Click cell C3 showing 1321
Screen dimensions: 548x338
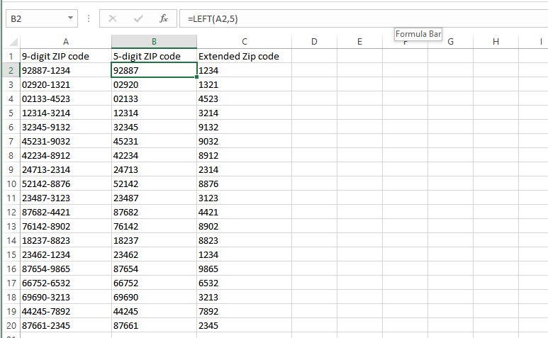click(245, 85)
